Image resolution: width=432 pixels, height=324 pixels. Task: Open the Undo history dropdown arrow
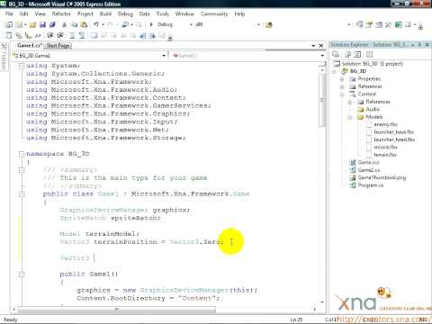click(x=103, y=24)
